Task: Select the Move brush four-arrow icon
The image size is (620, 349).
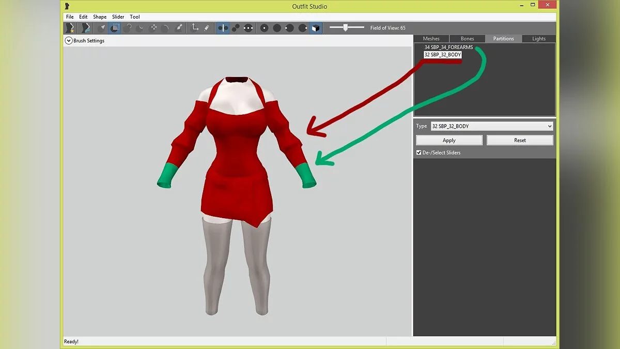Action: 153,28
